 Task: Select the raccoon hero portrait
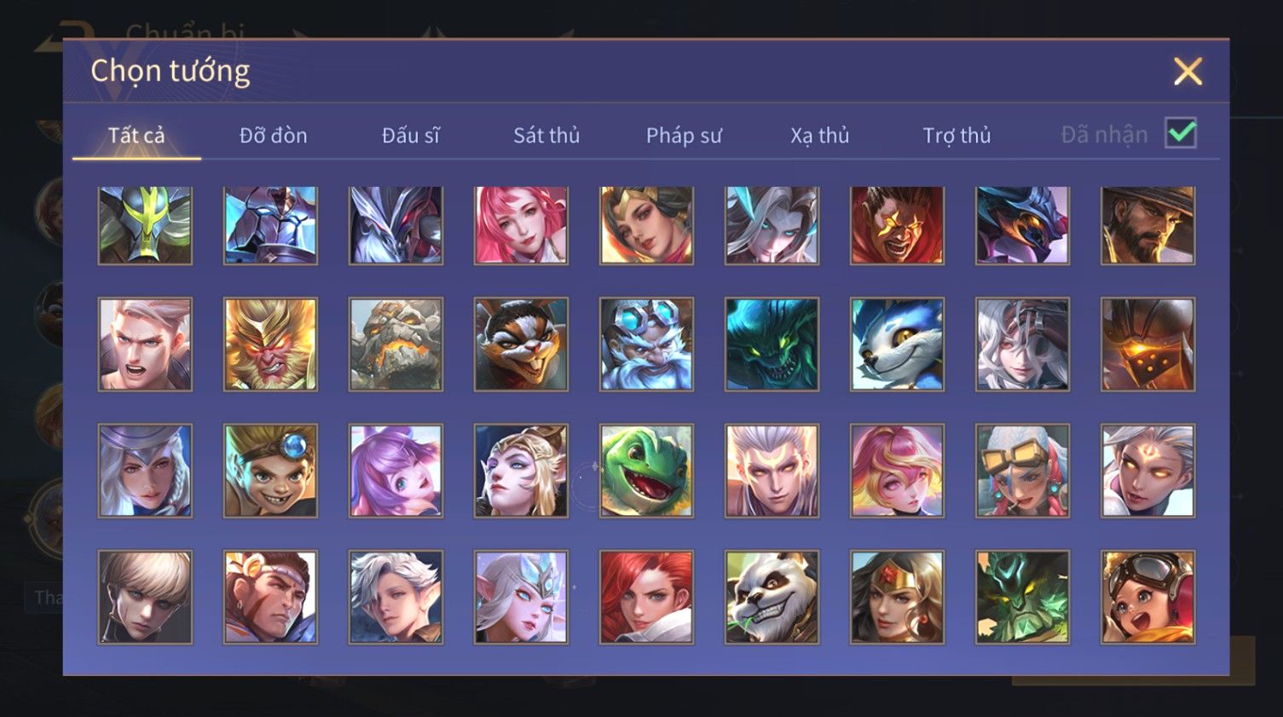click(521, 344)
